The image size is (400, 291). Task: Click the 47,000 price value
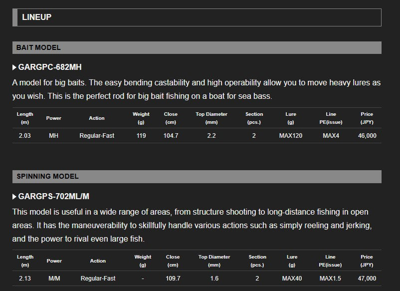point(367,279)
